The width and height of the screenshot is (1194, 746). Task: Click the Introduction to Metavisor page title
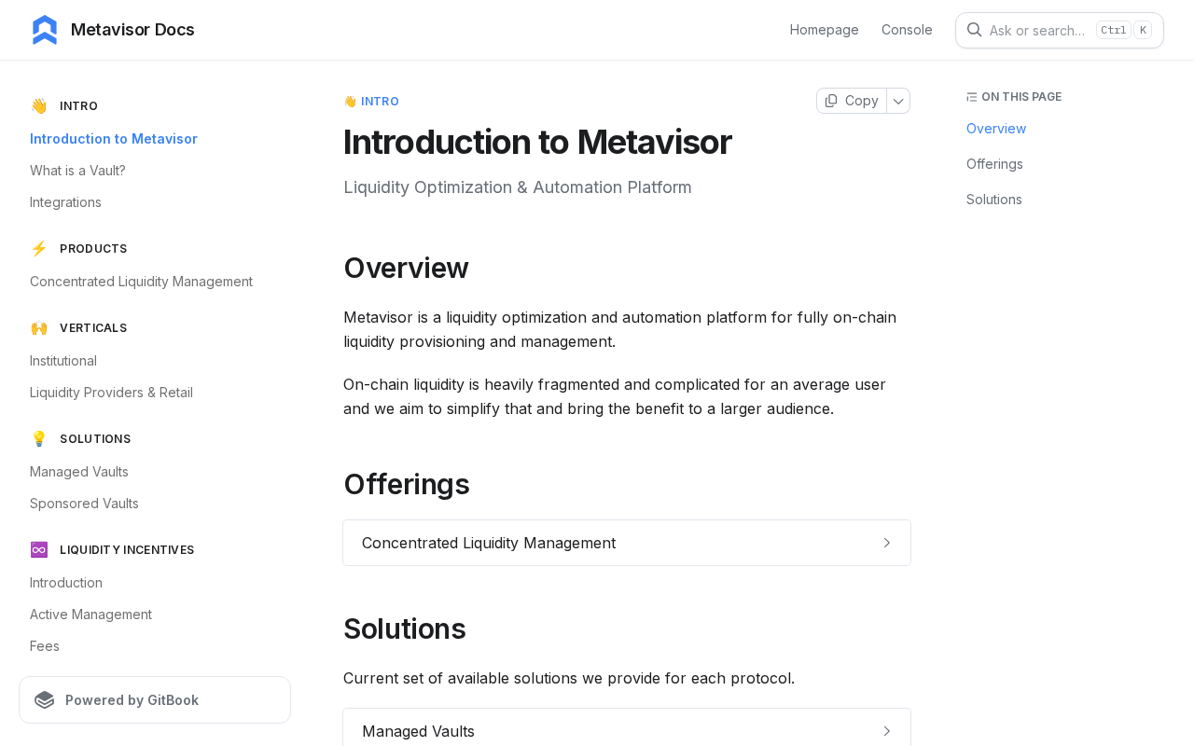pos(537,142)
